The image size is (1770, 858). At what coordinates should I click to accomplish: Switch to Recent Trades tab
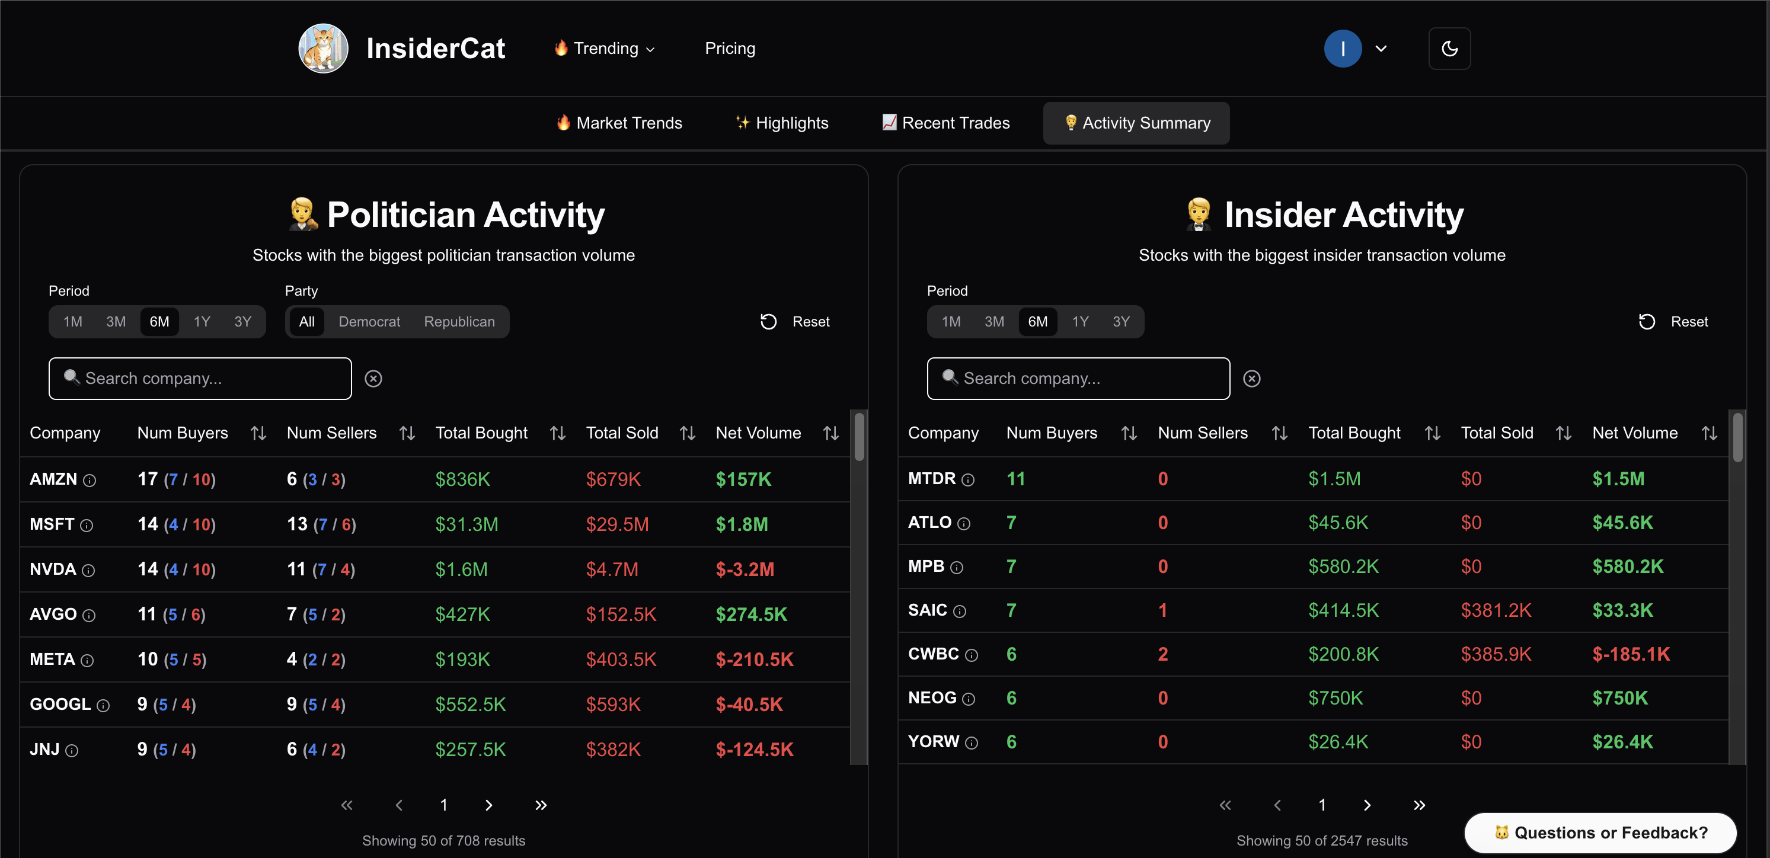(x=945, y=123)
